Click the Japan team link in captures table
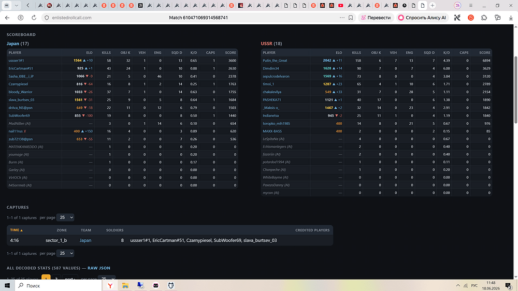 pyautogui.click(x=85, y=240)
